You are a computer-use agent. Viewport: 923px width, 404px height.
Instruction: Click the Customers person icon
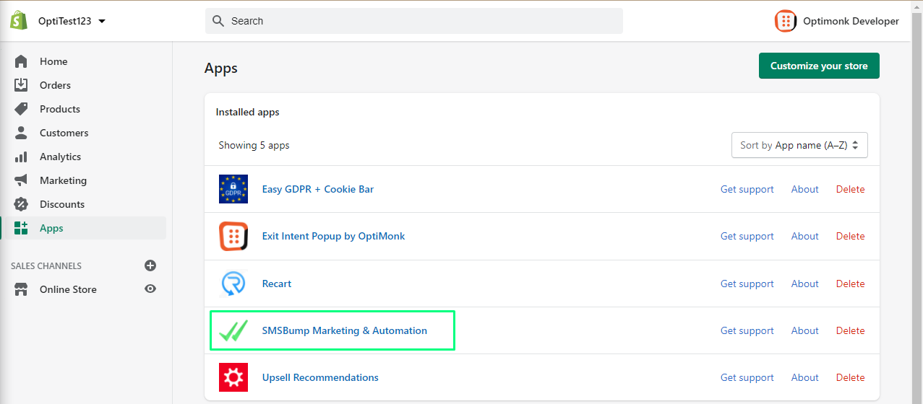[x=21, y=133]
